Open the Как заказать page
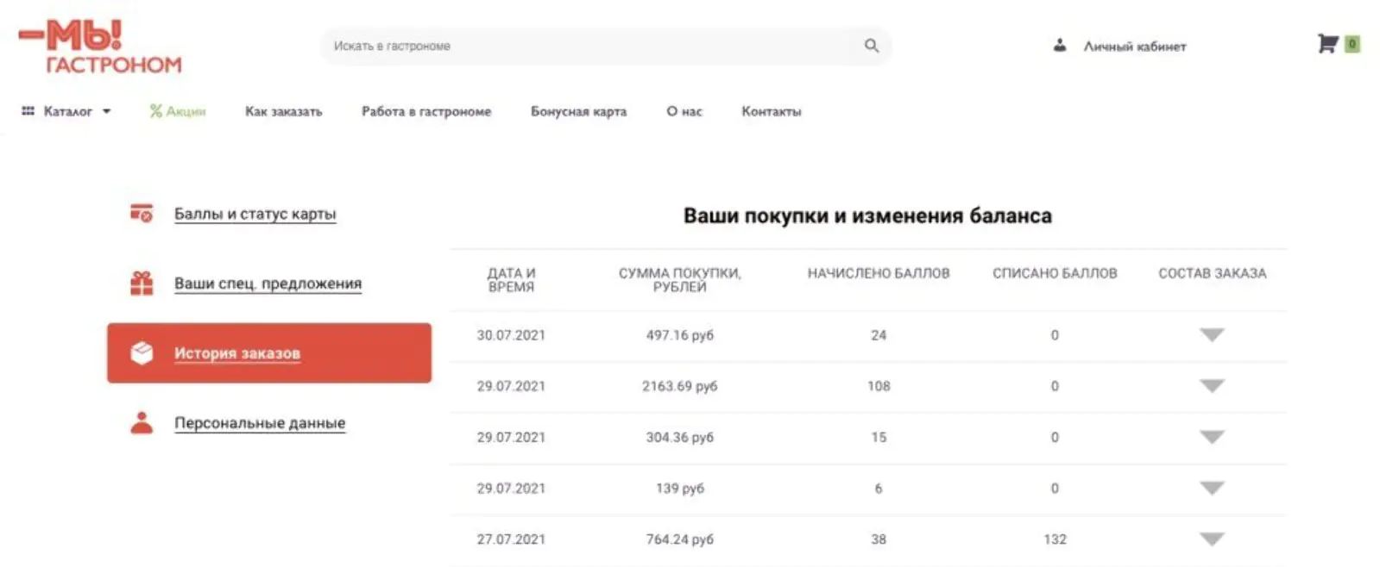Screen dimensions: 1380x567 [283, 111]
